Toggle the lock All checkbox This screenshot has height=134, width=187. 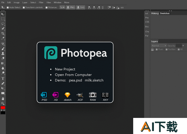pos(179,49)
